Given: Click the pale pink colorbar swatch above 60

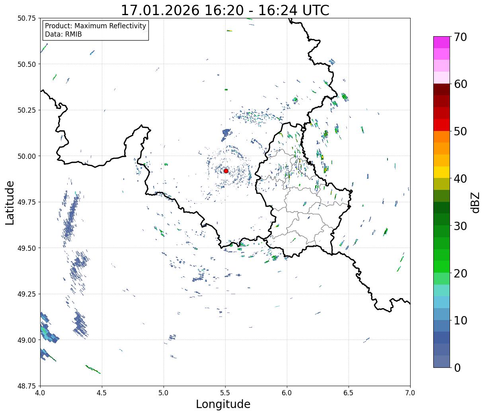Looking at the screenshot, I should tap(442, 78).
